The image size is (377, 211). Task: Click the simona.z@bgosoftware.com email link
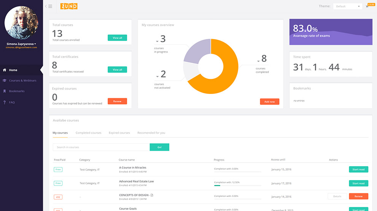pyautogui.click(x=21, y=47)
